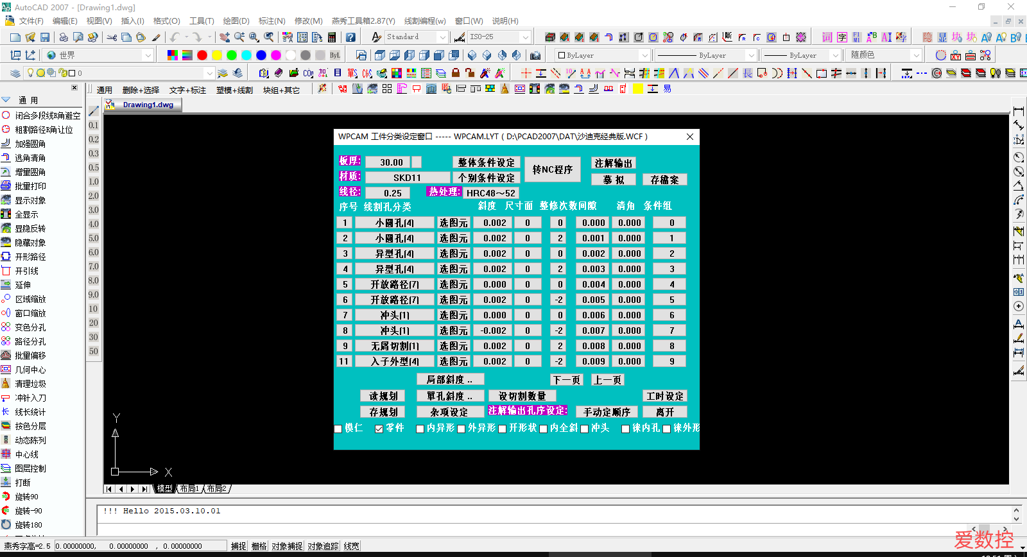The image size is (1027, 557).
Task: Click the 下一页 next page button
Action: [x=567, y=380]
